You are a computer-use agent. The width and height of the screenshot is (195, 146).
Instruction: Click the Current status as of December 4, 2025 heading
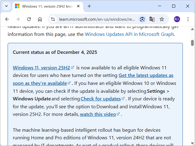coord(55,52)
